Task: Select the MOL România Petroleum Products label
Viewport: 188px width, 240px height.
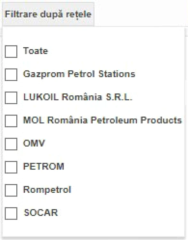Action: (102, 120)
